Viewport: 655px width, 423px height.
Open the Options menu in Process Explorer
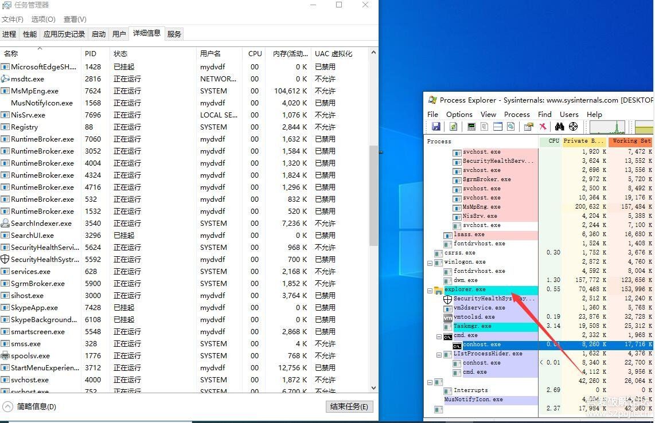point(459,115)
